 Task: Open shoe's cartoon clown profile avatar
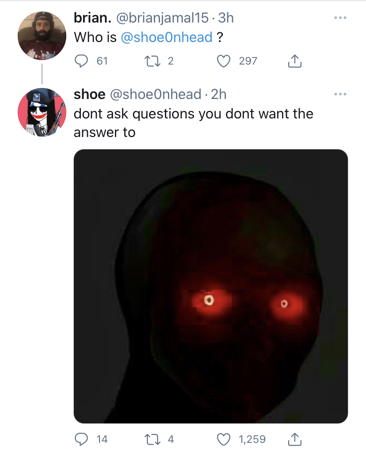point(42,112)
